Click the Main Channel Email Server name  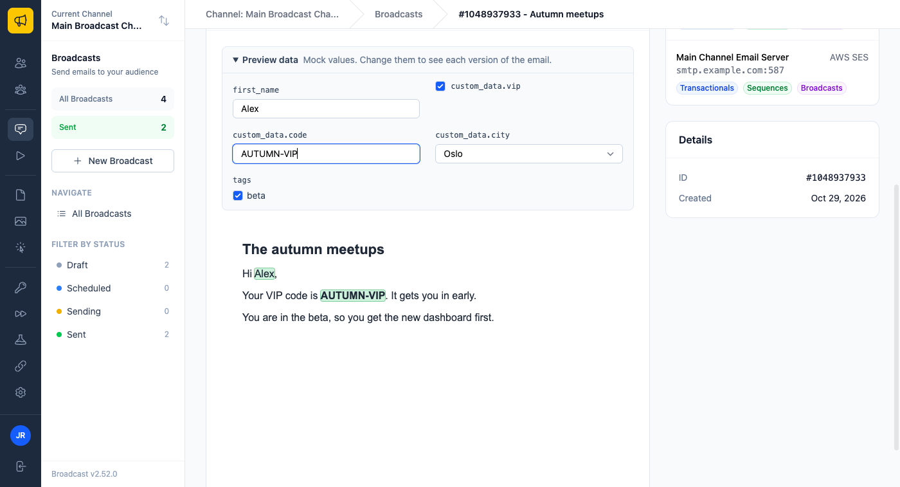click(x=732, y=57)
